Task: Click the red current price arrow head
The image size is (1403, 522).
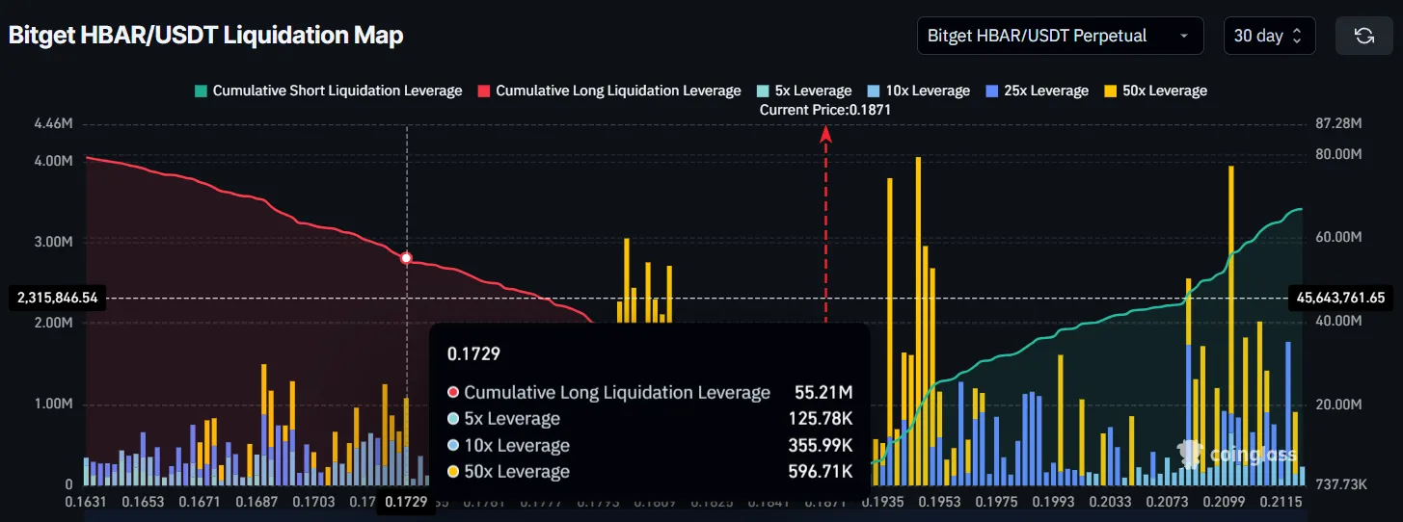Action: (825, 136)
